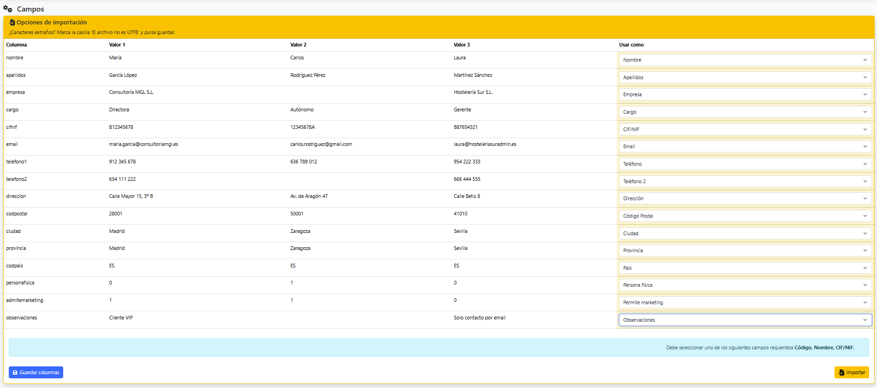Select the address 'Av. de Aragón 47'
This screenshot has height=388, width=877.
(x=309, y=196)
